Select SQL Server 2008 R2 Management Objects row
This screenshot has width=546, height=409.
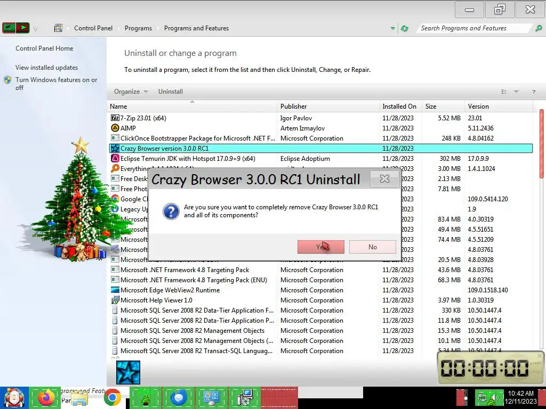coord(192,331)
